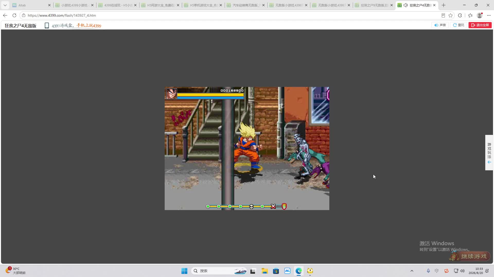Click the score 000162500 display
The image size is (494, 277).
232,91
